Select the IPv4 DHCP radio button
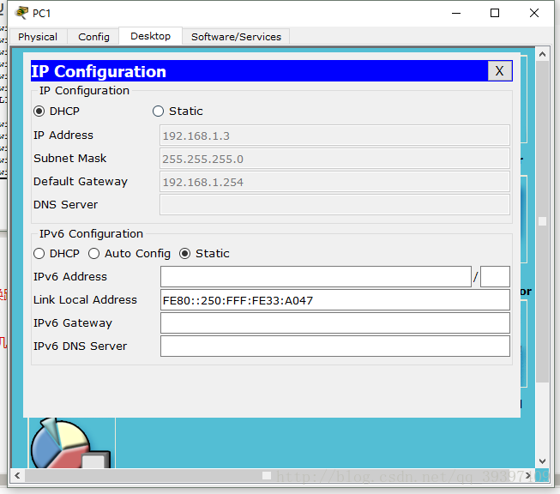The image size is (560, 494). (39, 111)
